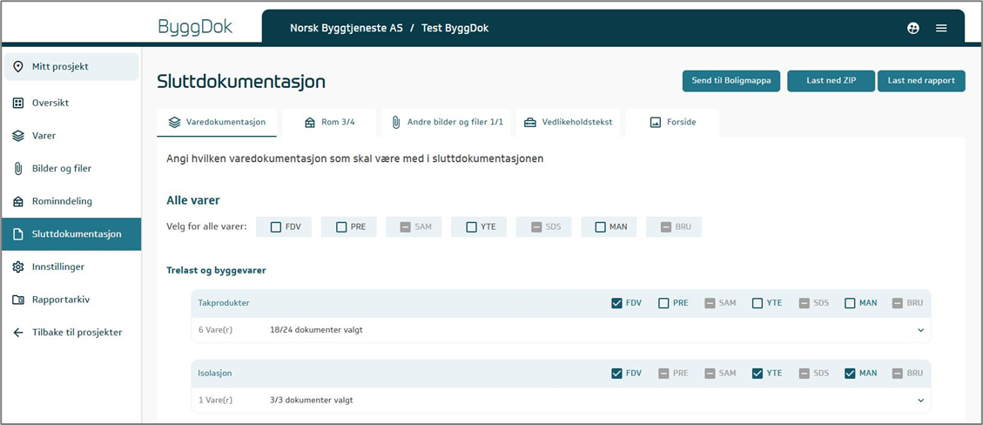Expand the Isolasjon document list chevron

pos(920,400)
